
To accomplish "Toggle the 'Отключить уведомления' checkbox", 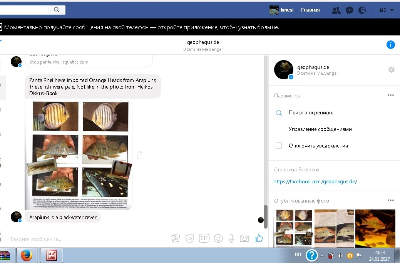I will coord(279,146).
